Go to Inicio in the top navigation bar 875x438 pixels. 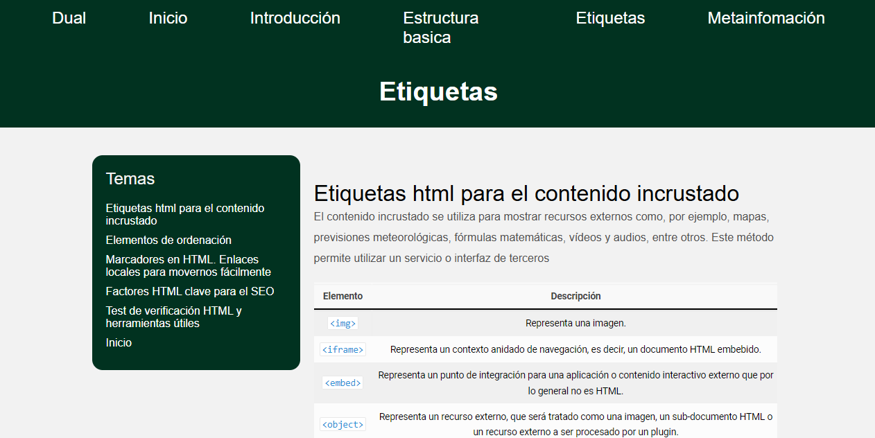[168, 18]
